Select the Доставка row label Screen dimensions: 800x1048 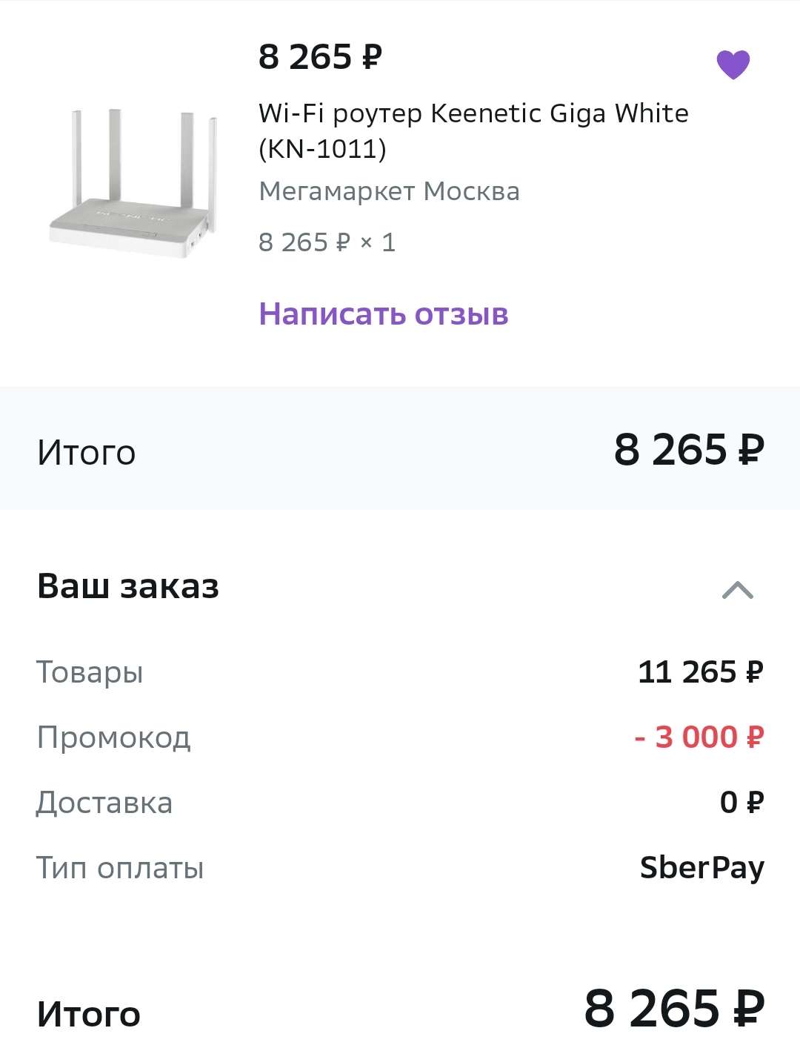pyautogui.click(x=104, y=803)
